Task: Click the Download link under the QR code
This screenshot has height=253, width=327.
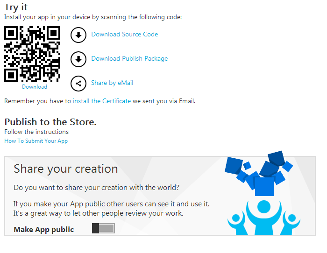Action: [x=35, y=87]
